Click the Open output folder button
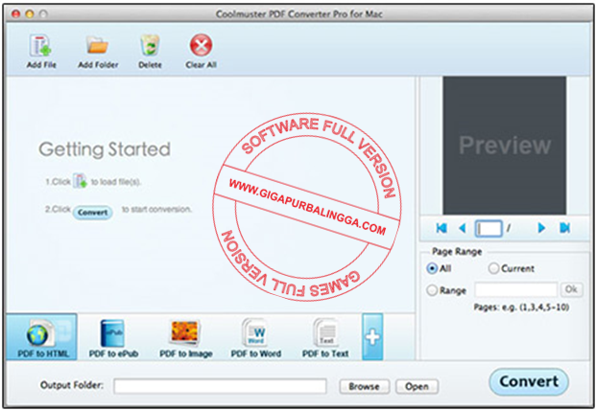This screenshot has width=596, height=410. [x=417, y=386]
